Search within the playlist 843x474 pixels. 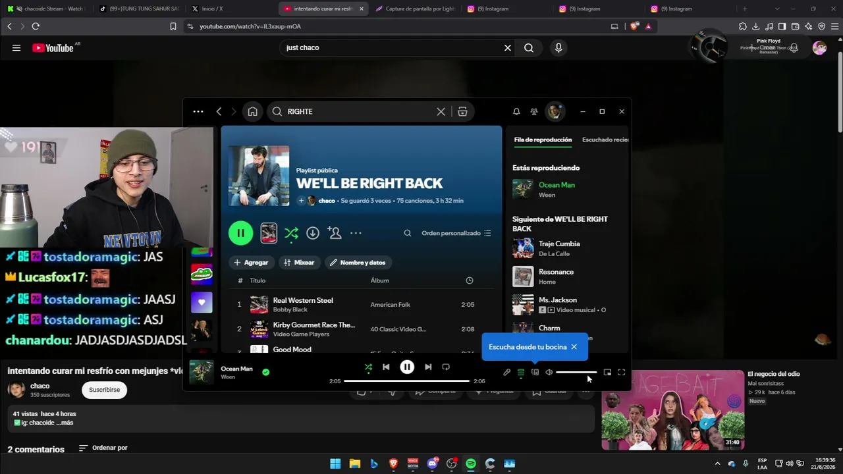[408, 233]
